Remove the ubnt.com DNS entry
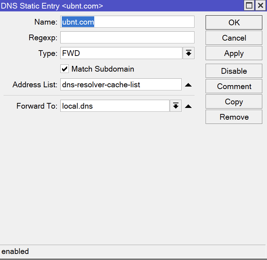Viewport: 267px width, 260px height. pyautogui.click(x=234, y=117)
